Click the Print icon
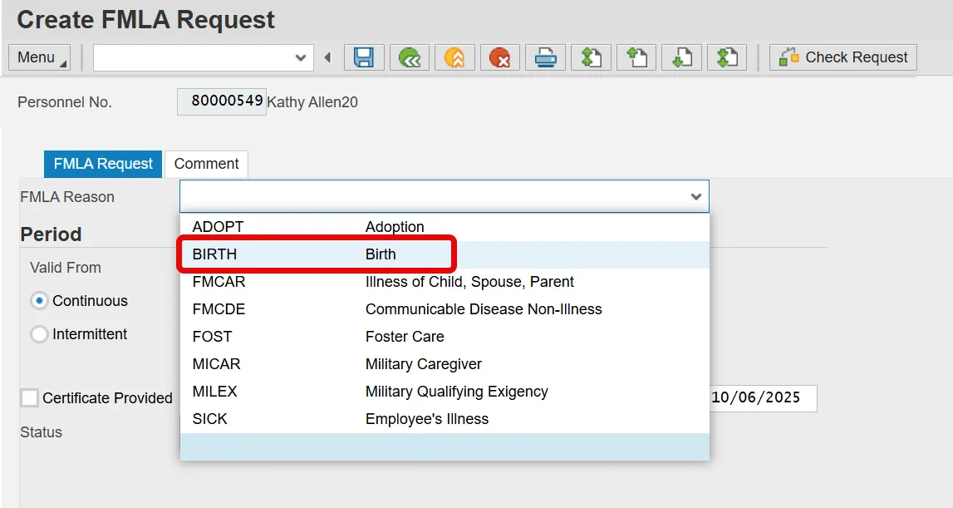 coord(545,57)
